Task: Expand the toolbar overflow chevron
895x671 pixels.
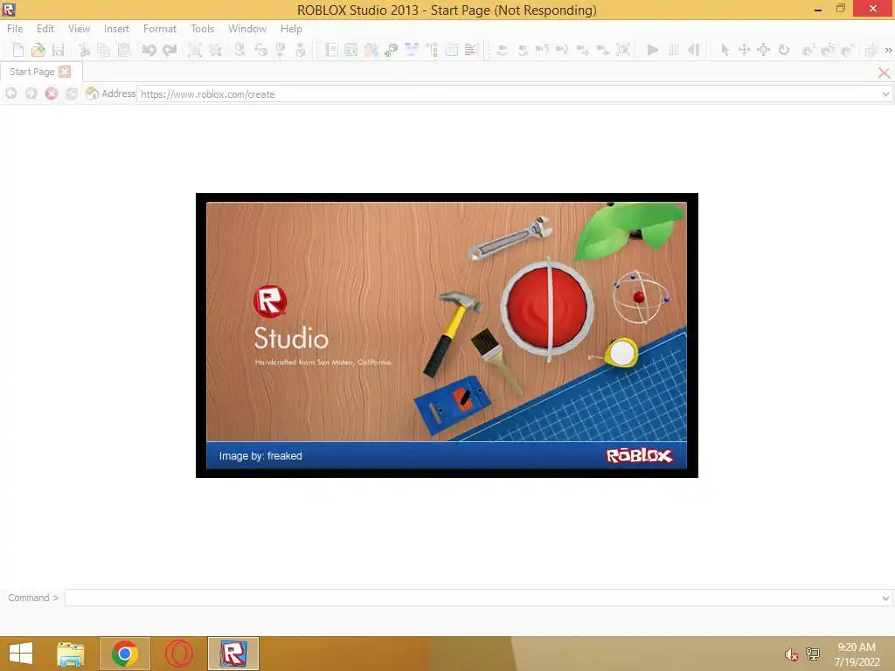Action: 888,50
